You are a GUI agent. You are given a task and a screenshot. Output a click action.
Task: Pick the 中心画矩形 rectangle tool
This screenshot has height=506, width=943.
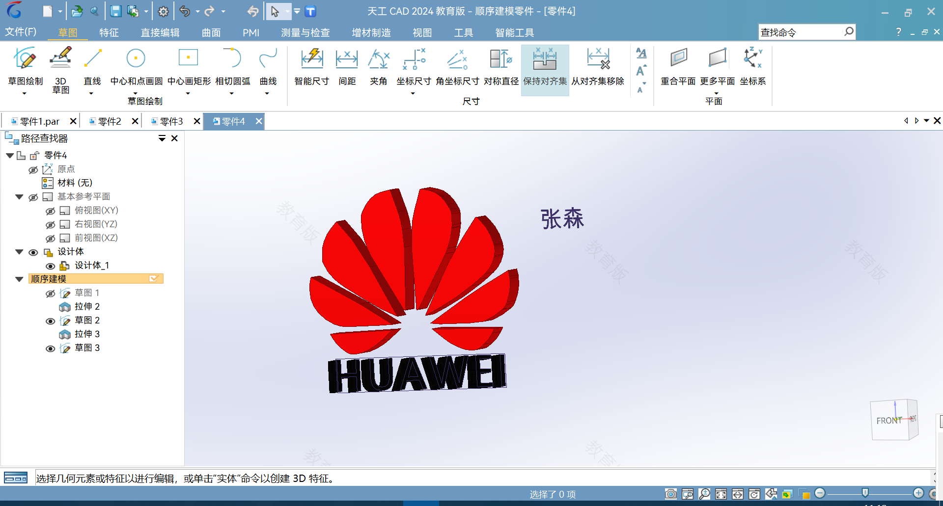(189, 67)
